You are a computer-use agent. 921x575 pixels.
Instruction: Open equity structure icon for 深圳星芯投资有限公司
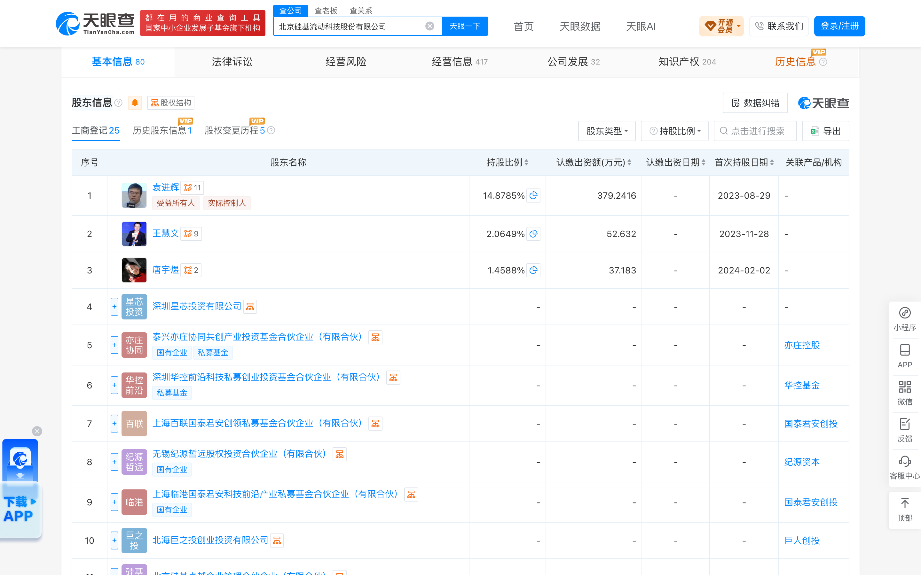(x=250, y=307)
